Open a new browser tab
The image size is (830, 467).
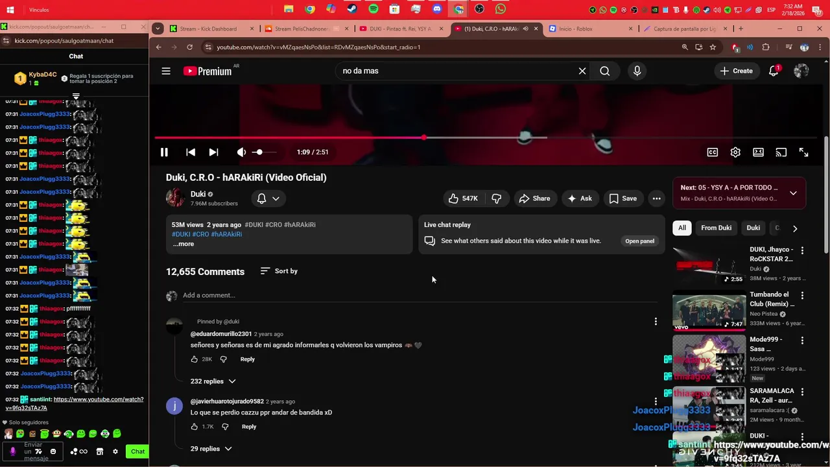pyautogui.click(x=741, y=29)
